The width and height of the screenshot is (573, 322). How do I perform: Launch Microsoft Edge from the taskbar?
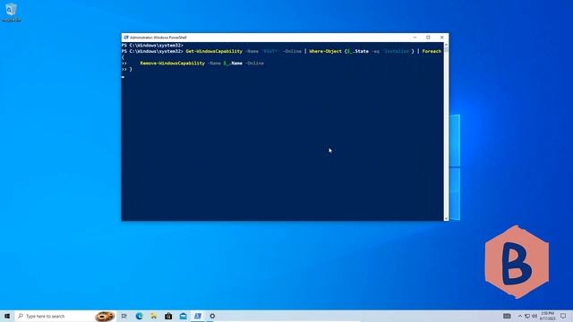coord(140,316)
